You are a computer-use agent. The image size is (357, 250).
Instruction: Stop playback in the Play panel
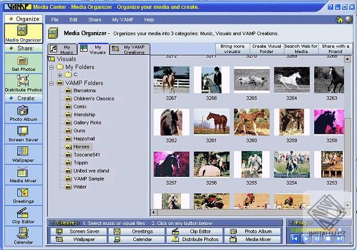pos(328,239)
